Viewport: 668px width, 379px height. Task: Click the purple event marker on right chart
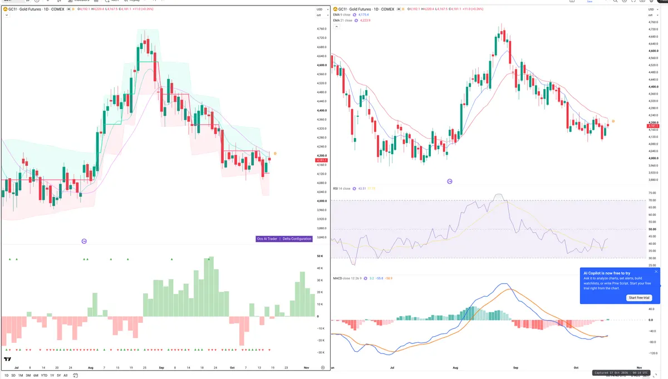click(450, 181)
